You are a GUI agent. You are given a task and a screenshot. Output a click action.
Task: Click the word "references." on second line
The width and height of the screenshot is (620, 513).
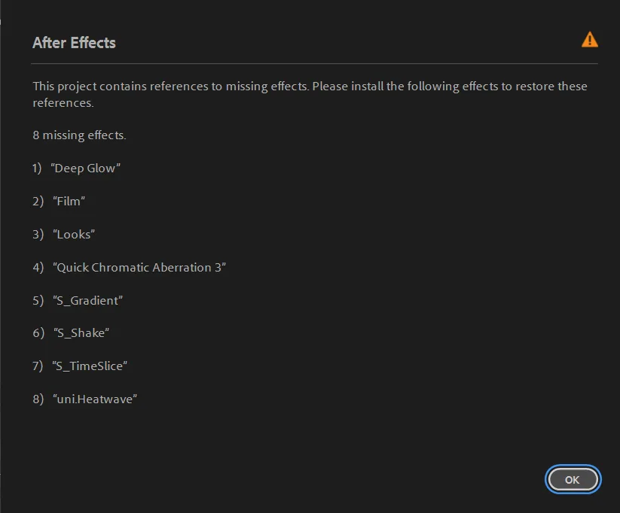[x=63, y=103]
